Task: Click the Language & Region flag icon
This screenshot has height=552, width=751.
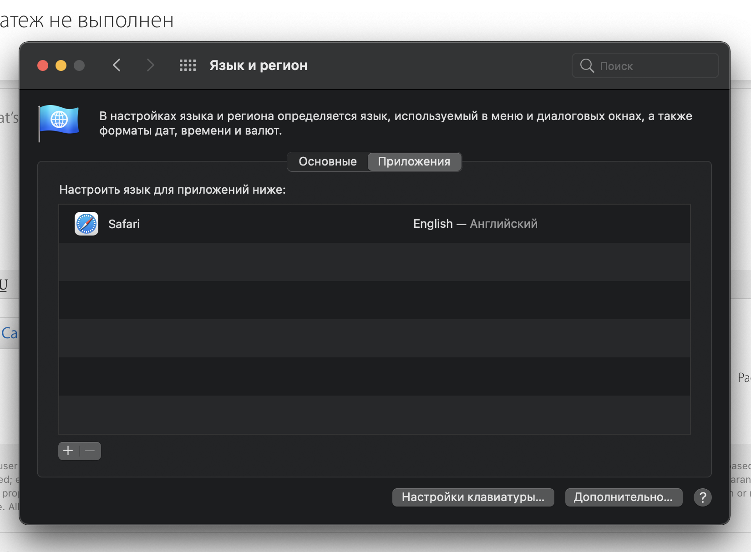Action: [59, 123]
